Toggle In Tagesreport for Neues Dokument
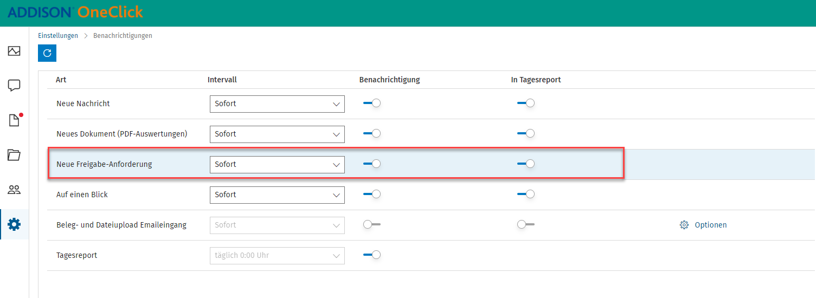Screen dimensions: 816x298 click(526, 133)
